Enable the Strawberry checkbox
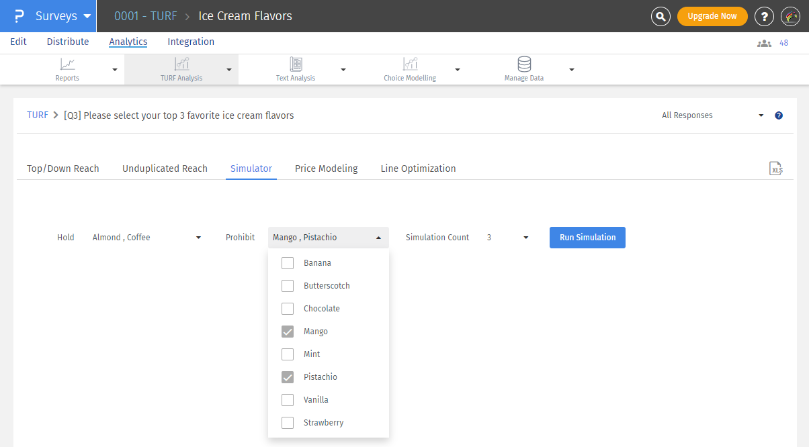The width and height of the screenshot is (809, 447). click(288, 423)
